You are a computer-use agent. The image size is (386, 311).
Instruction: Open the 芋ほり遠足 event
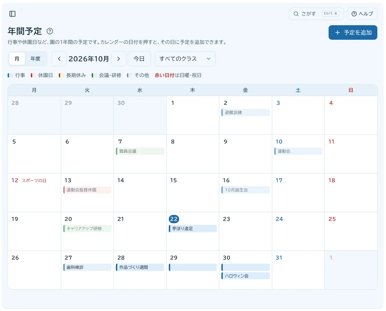pos(193,229)
